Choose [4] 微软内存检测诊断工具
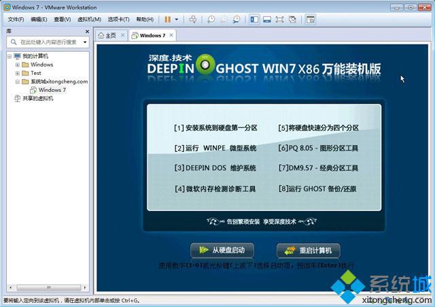The image size is (435, 307). (x=215, y=189)
